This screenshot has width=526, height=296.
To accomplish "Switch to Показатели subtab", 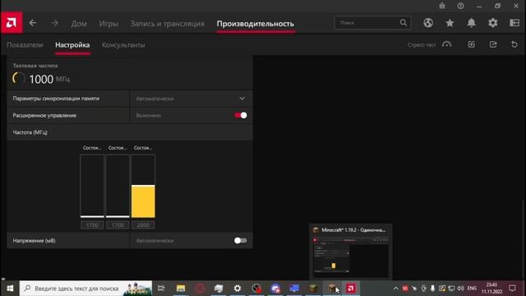I will click(x=25, y=44).
